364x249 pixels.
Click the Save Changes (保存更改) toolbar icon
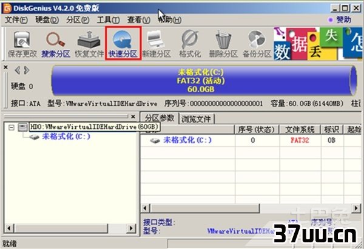(x=22, y=44)
